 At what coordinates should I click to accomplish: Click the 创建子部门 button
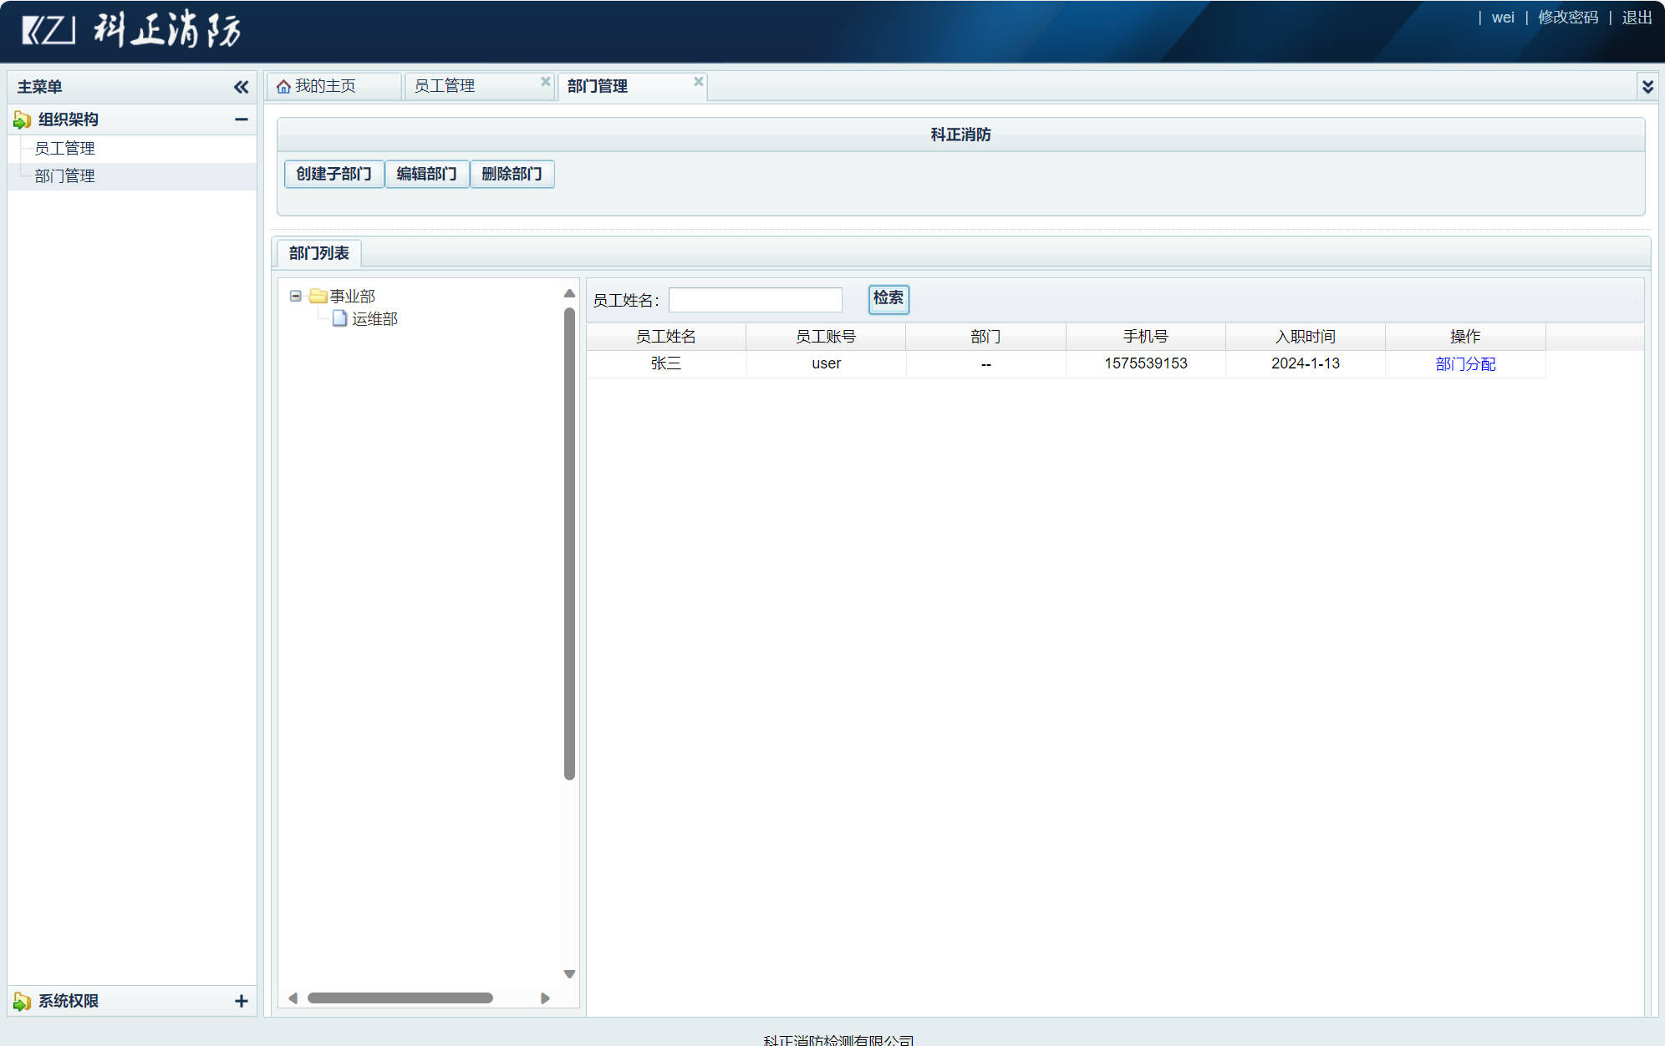334,174
